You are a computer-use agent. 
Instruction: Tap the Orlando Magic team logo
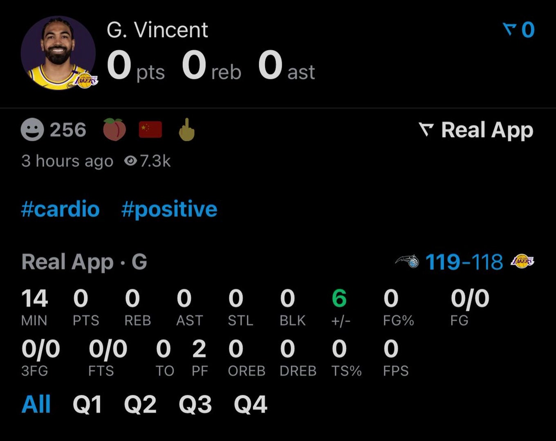click(407, 261)
